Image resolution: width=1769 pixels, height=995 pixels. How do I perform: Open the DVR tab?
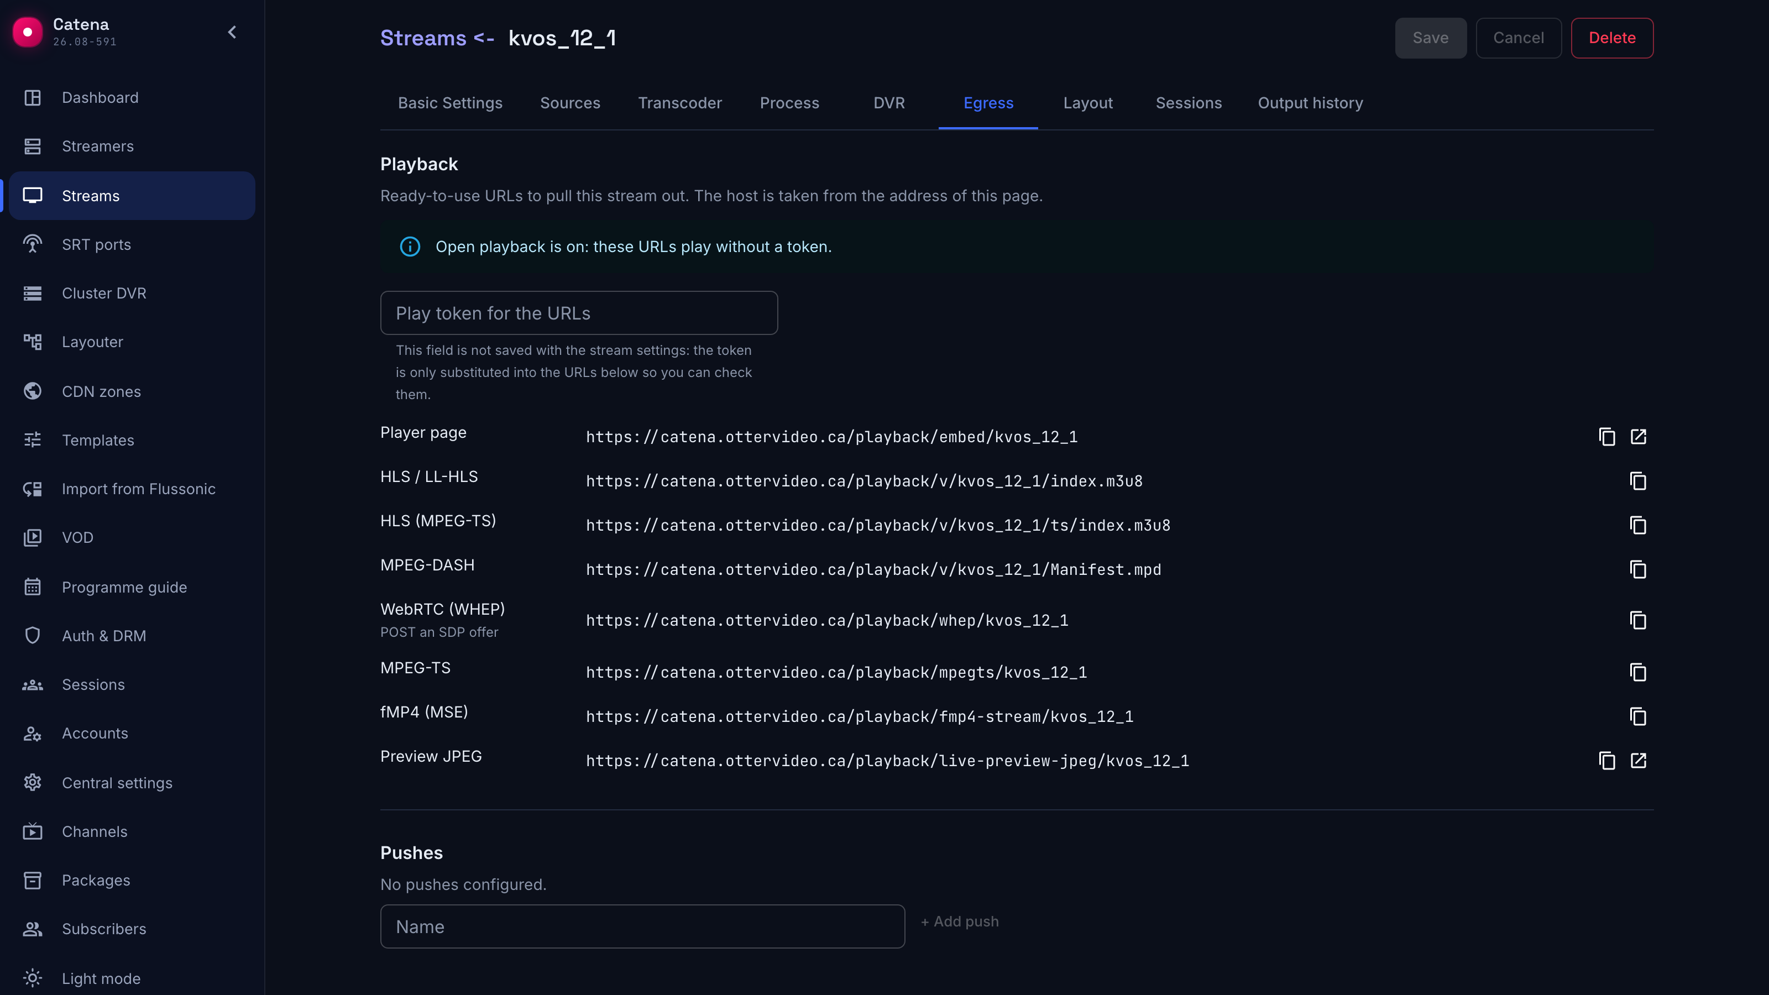888,103
